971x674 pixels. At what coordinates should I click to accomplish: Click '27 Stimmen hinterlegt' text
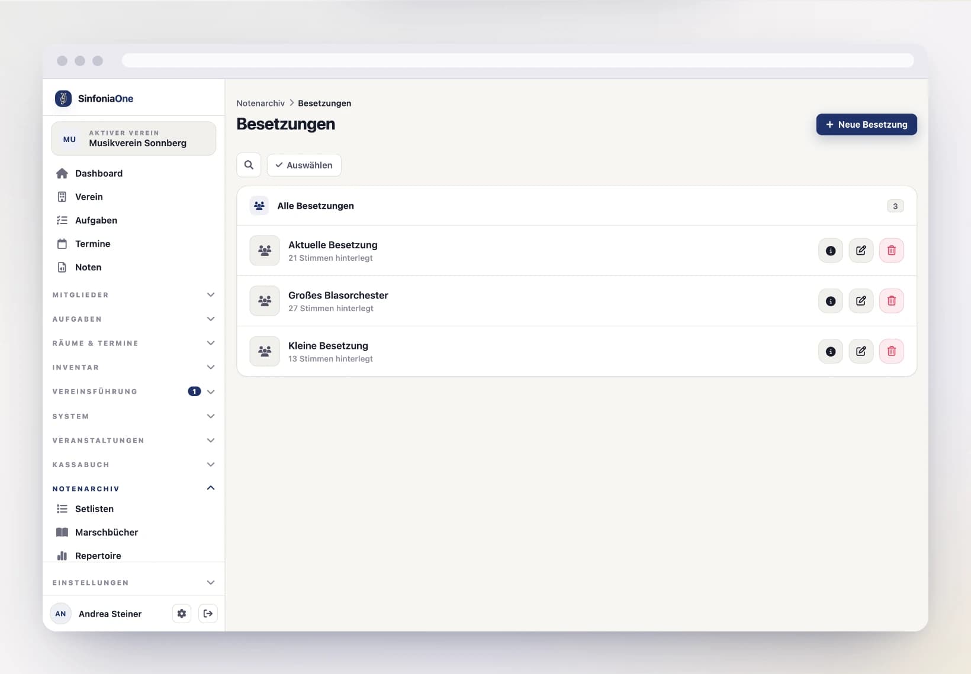pyautogui.click(x=331, y=308)
